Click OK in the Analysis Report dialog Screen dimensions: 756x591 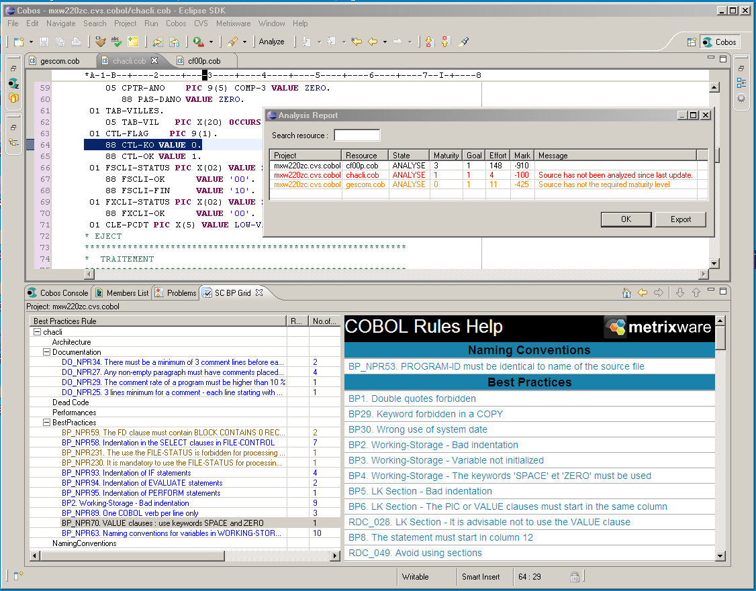626,219
